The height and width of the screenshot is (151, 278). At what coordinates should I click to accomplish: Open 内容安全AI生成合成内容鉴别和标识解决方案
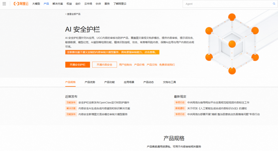[104, 109]
